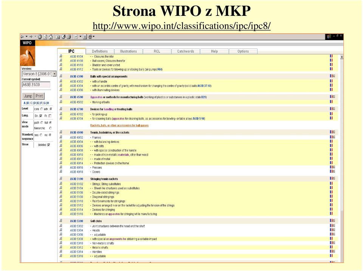Image resolution: width=363 pixels, height=271 pixels.
Task: Choose no for Standard sequence
Action: pyautogui.click(x=50, y=135)
